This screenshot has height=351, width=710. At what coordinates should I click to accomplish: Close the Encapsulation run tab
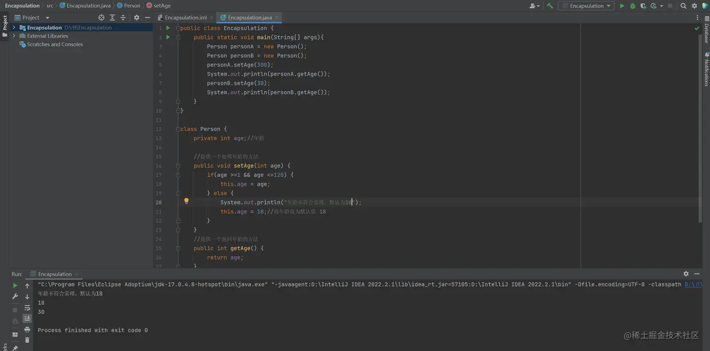pyautogui.click(x=77, y=274)
